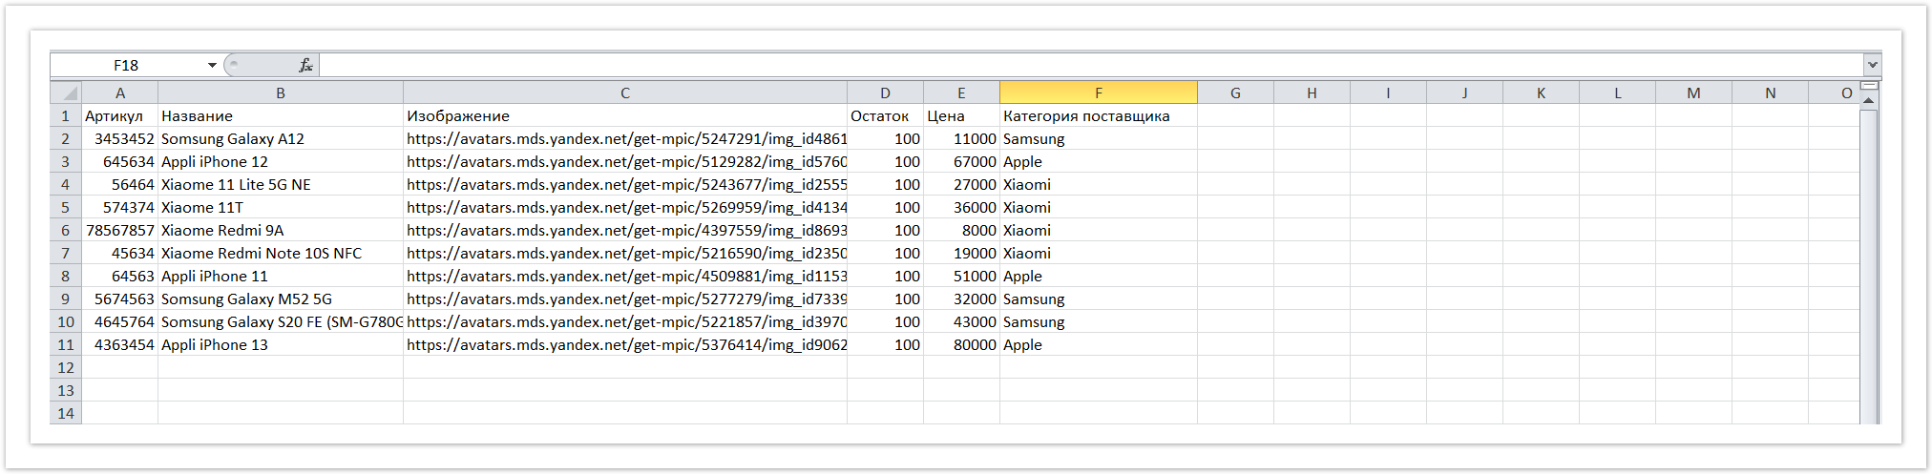1932x474 pixels.
Task: Select the Категория поставщика header cell
Action: (1098, 115)
